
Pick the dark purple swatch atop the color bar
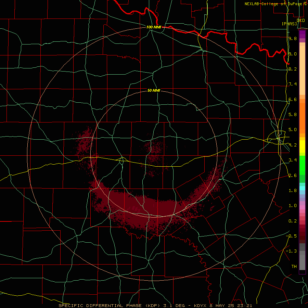coord(302,33)
